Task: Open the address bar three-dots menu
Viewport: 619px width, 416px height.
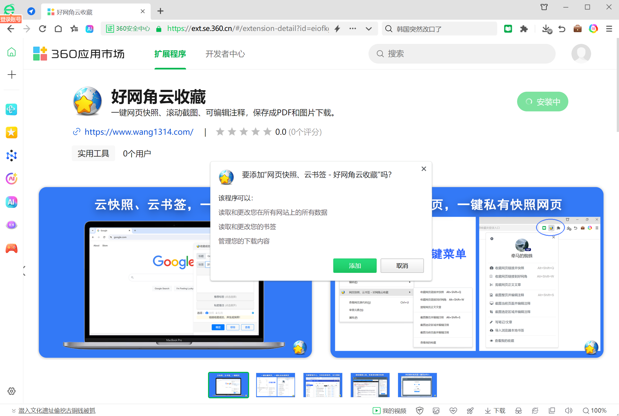Action: (x=352, y=29)
